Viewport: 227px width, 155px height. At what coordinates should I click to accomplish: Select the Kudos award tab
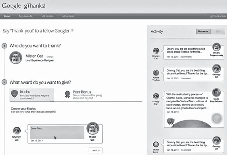pos(32,95)
